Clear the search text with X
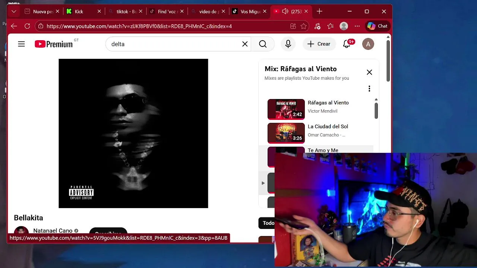 [x=245, y=44]
